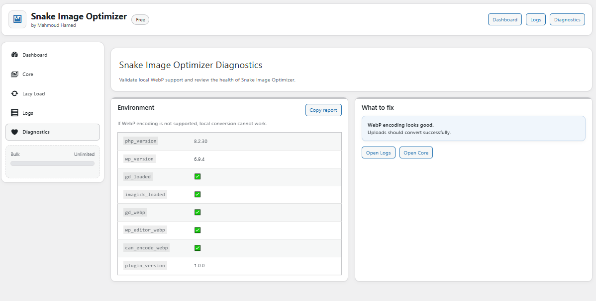Click the 6.9.4 WordPress version value
596x301 pixels.
(199, 159)
